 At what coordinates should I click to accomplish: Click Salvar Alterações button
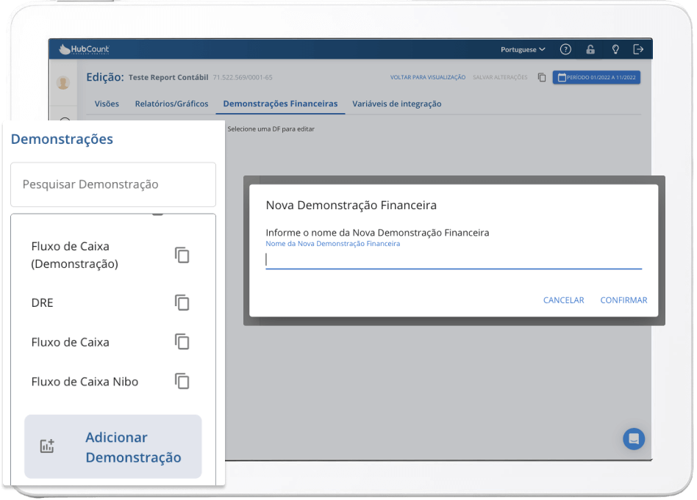point(500,77)
